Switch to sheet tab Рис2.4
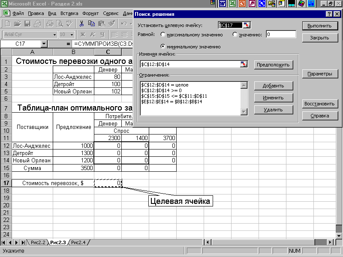This screenshot has height=257, width=343. pyautogui.click(x=78, y=242)
